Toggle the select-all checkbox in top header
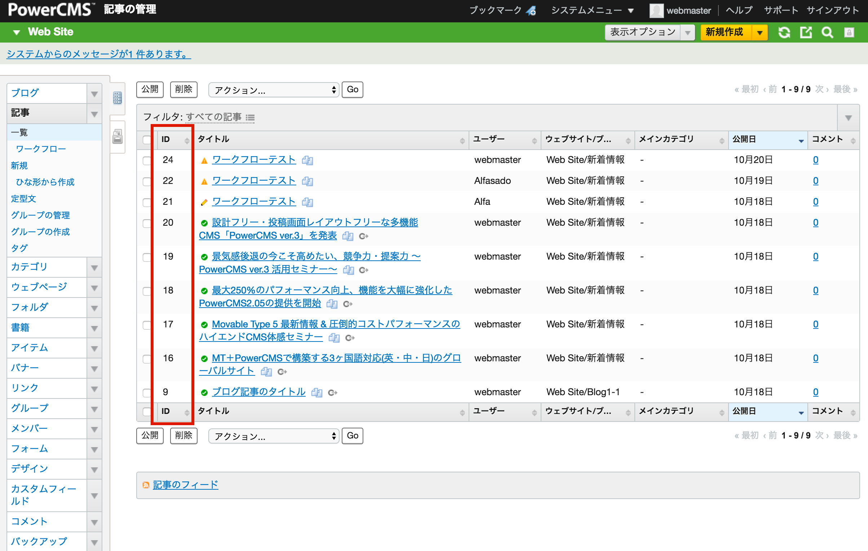 coord(147,140)
